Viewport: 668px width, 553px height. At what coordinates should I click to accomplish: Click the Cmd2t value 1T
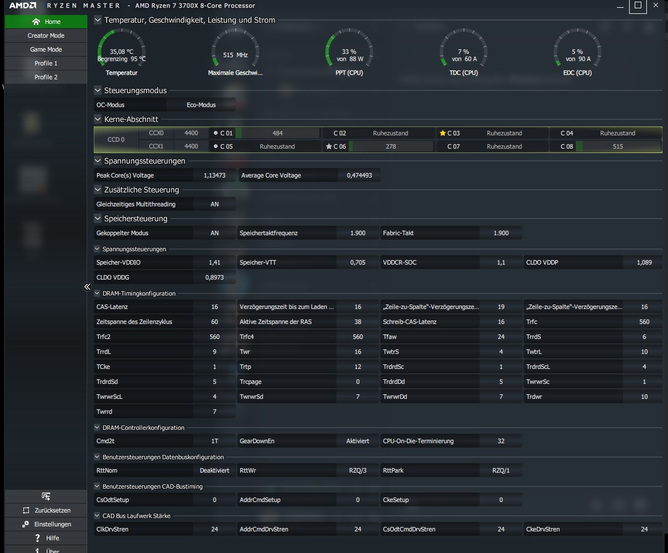[x=214, y=441]
